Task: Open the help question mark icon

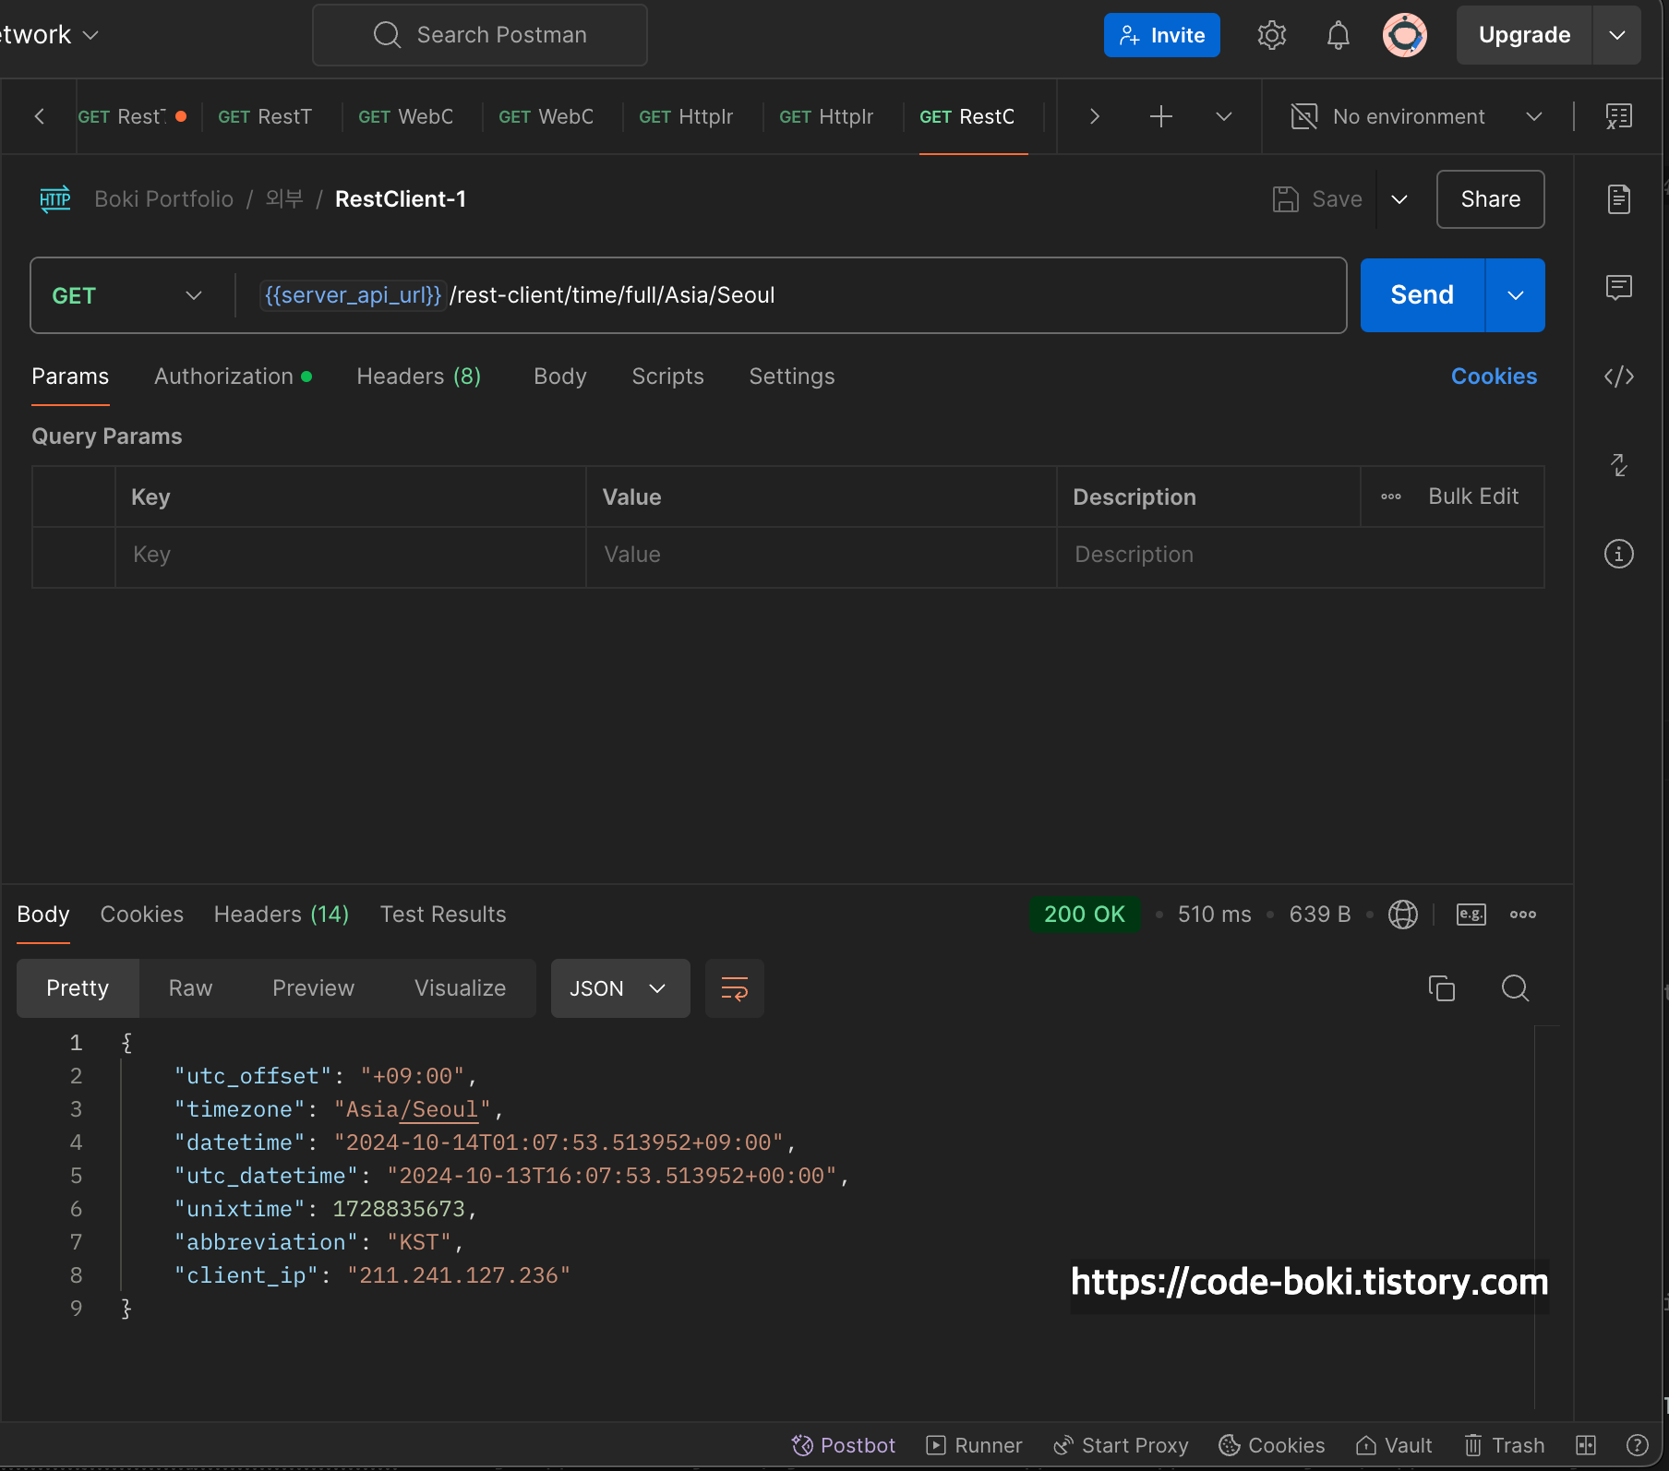Action: [x=1637, y=1445]
